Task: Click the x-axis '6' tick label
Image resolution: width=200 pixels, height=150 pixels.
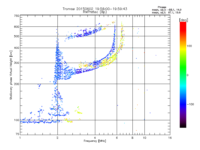Action: (x=117, y=138)
